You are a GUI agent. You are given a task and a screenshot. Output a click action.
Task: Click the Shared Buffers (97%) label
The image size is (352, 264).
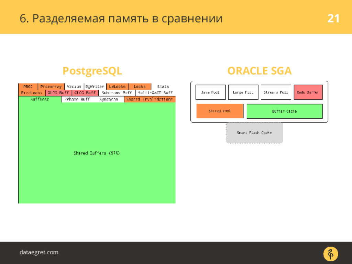coord(97,153)
